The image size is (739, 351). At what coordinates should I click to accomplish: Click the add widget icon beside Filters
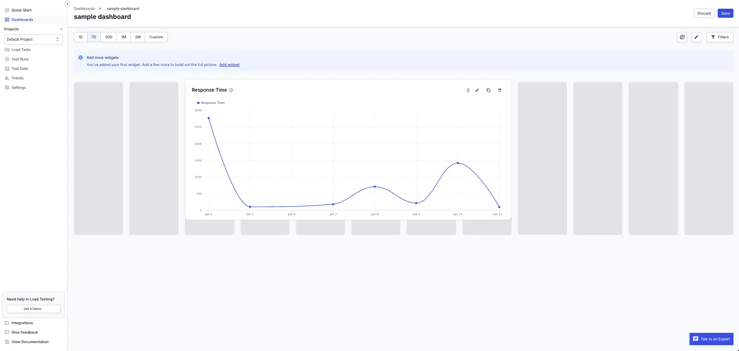[682, 37]
